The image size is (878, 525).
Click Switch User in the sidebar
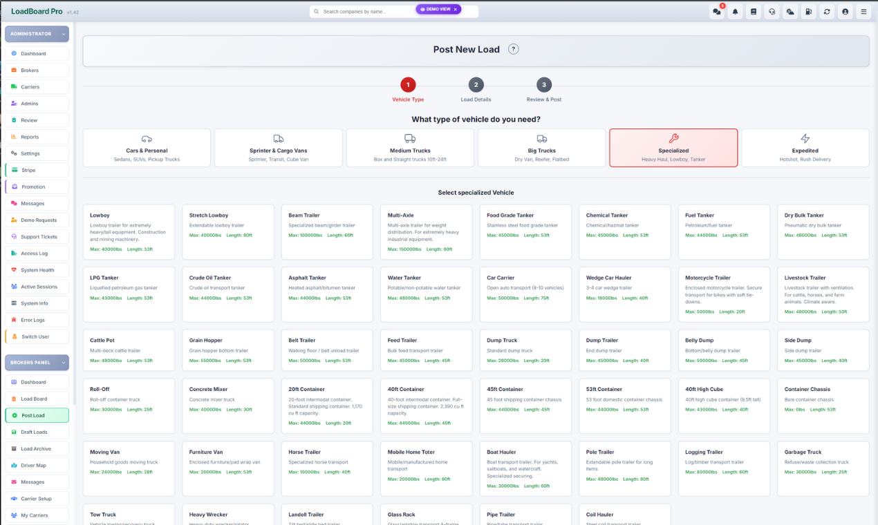(37, 336)
